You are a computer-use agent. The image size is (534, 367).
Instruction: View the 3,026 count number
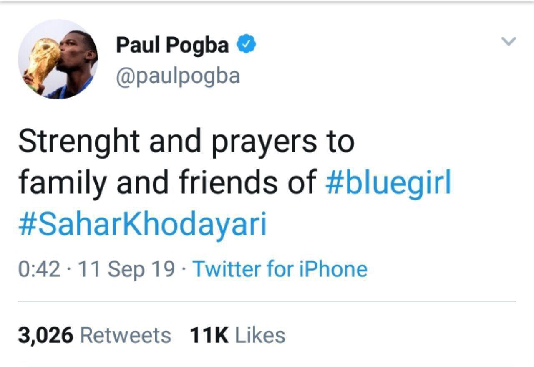(x=45, y=336)
